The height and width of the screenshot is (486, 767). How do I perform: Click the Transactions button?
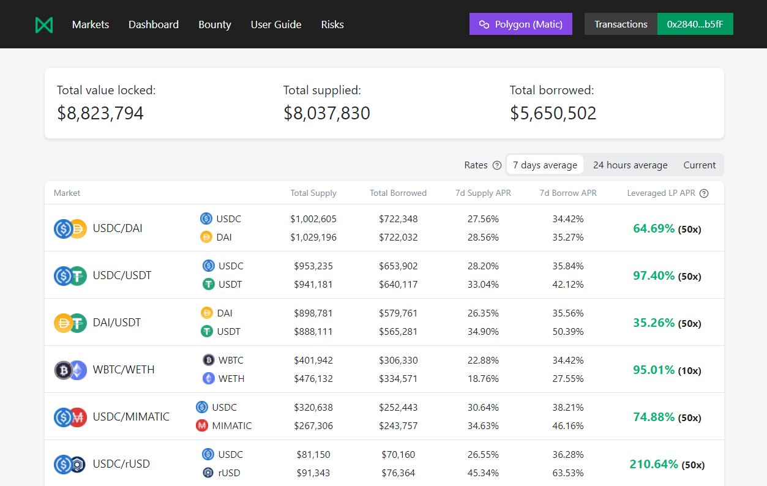click(x=621, y=24)
